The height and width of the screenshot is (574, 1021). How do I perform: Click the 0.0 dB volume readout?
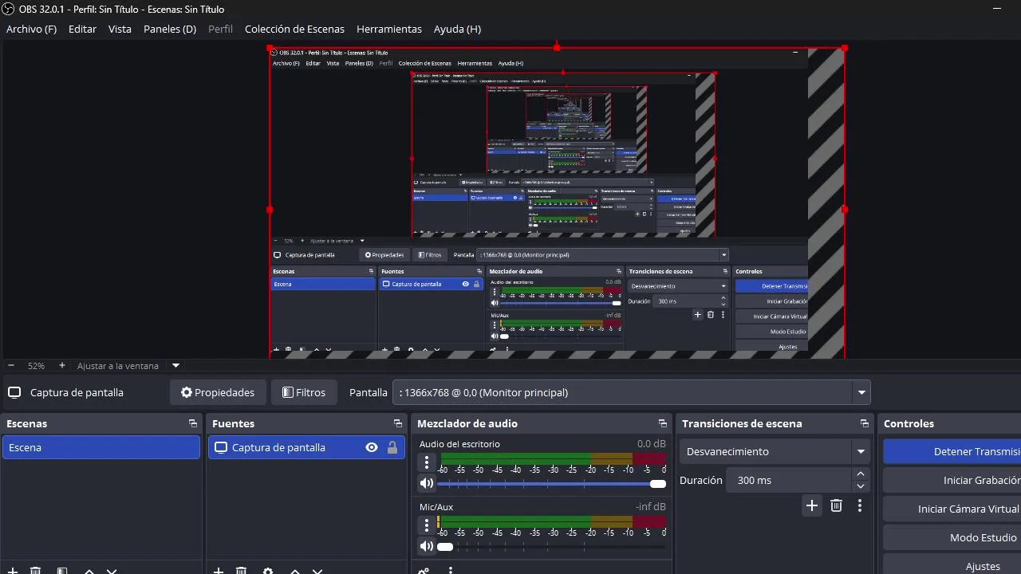tap(652, 444)
